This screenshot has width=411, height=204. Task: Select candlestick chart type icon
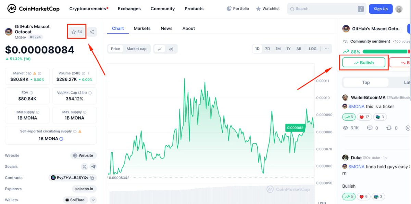(x=171, y=49)
